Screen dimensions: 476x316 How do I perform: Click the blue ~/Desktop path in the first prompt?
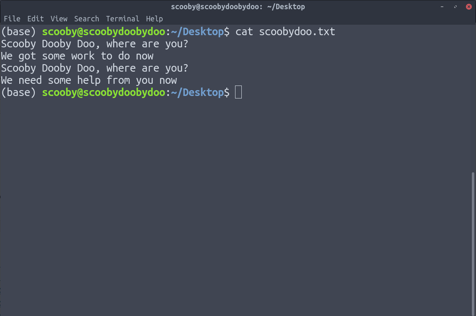coord(197,31)
